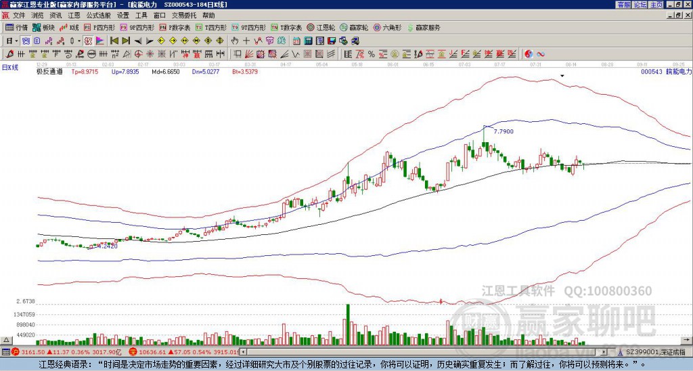Screen dimensions: 693x371
Task: Select the hand pan tool
Action: tap(234, 41)
